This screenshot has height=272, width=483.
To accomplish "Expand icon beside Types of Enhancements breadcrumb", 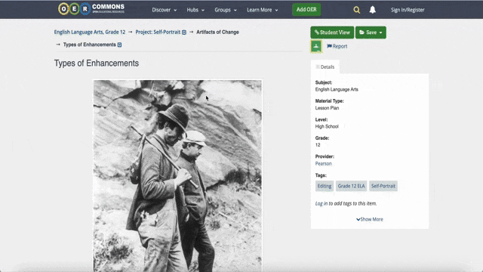I will click(x=119, y=45).
